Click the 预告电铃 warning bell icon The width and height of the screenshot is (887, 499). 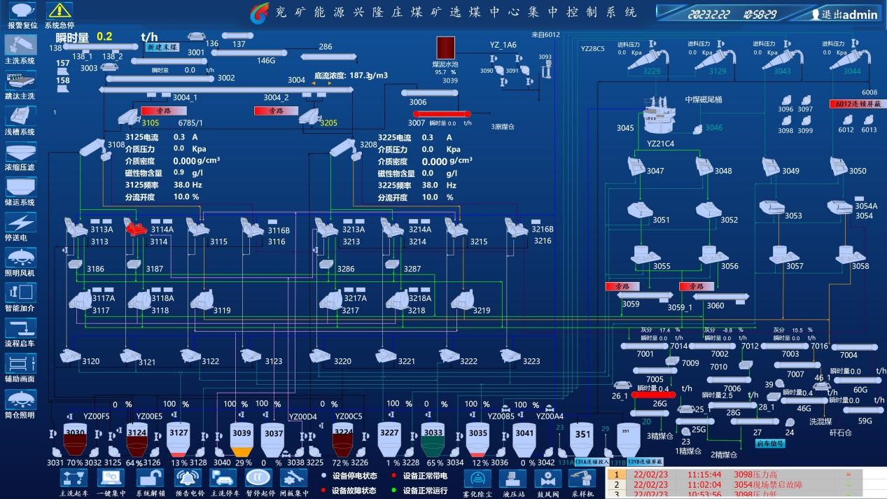pos(188,477)
